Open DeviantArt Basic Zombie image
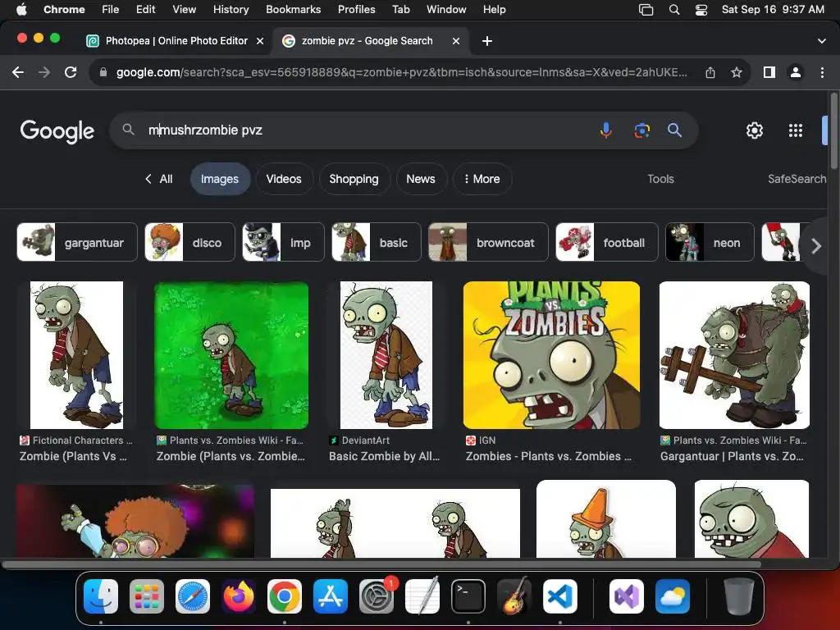840x630 pixels. pyautogui.click(x=386, y=354)
